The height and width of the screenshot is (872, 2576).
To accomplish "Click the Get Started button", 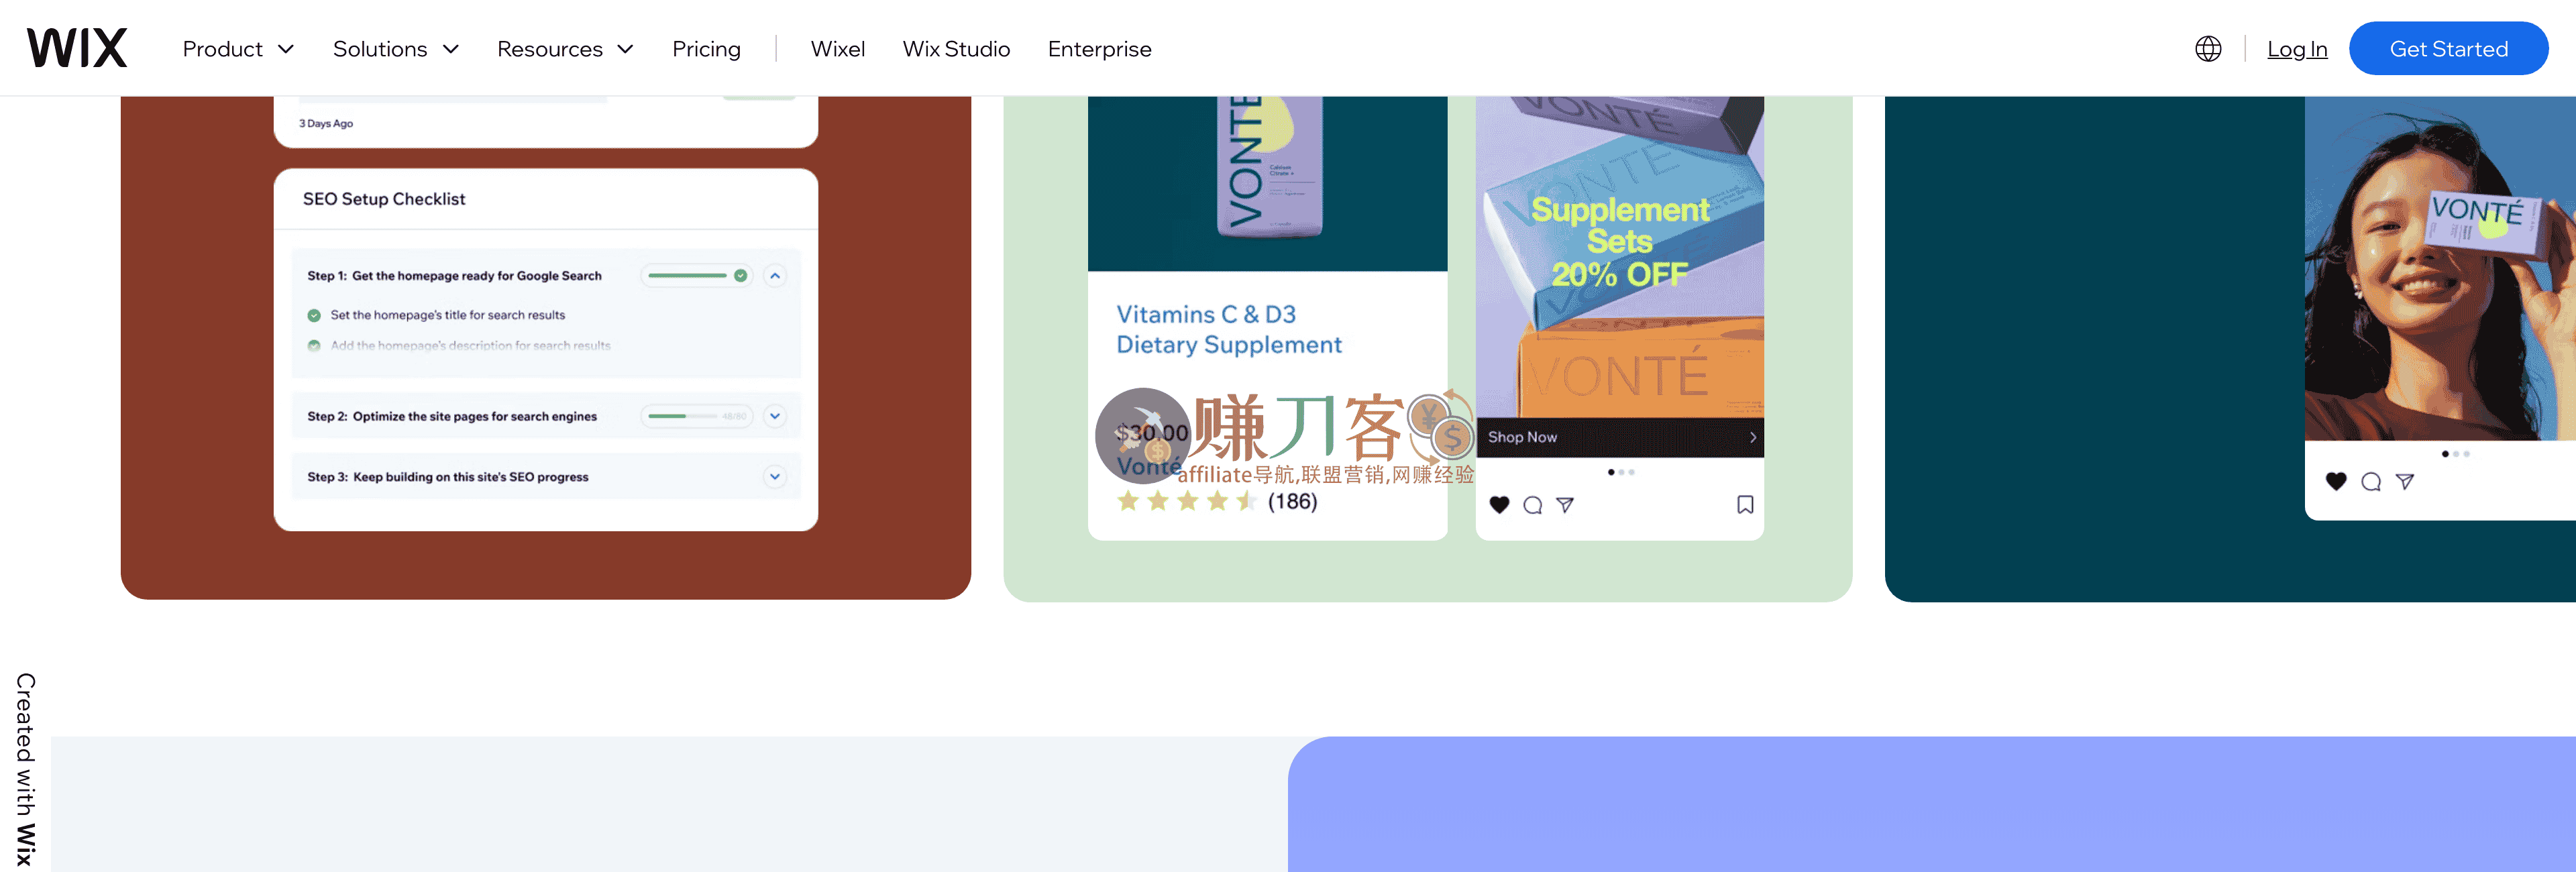I will click(2447, 49).
